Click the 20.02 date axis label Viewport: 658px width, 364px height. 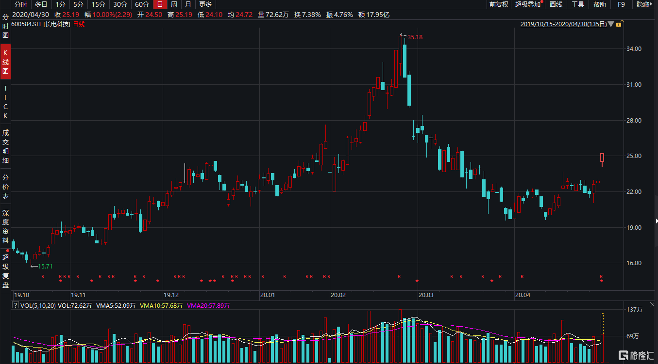pyautogui.click(x=338, y=295)
